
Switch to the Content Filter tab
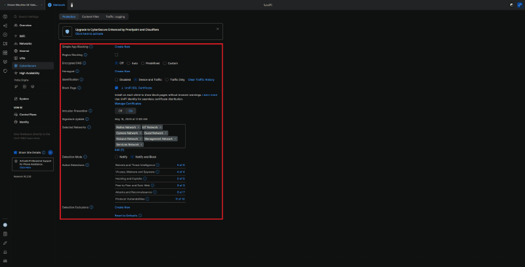coord(91,17)
